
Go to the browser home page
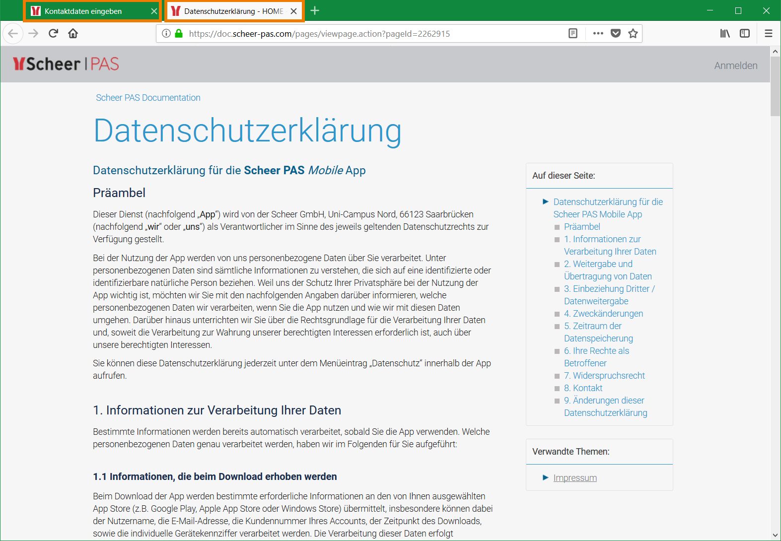pos(73,33)
